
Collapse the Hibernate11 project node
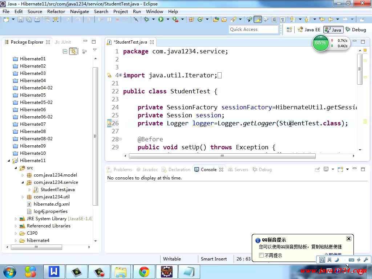coord(9,161)
